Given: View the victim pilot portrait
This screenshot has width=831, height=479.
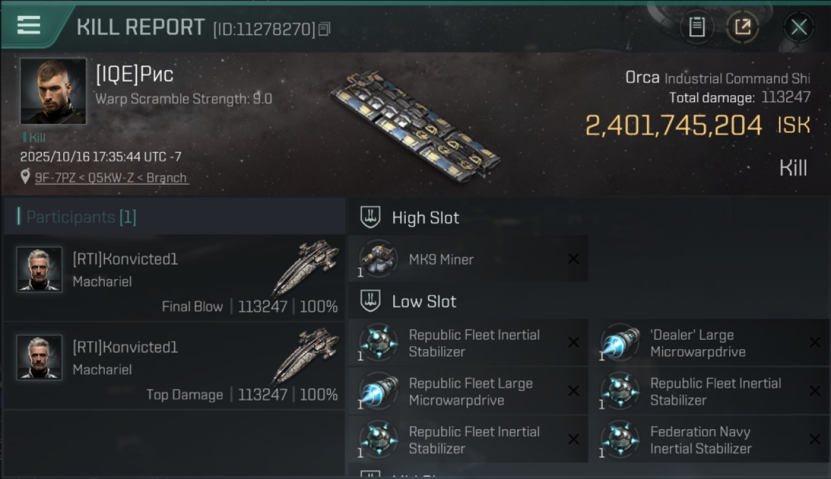Looking at the screenshot, I should [53, 91].
